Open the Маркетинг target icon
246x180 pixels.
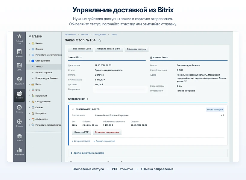19,79
